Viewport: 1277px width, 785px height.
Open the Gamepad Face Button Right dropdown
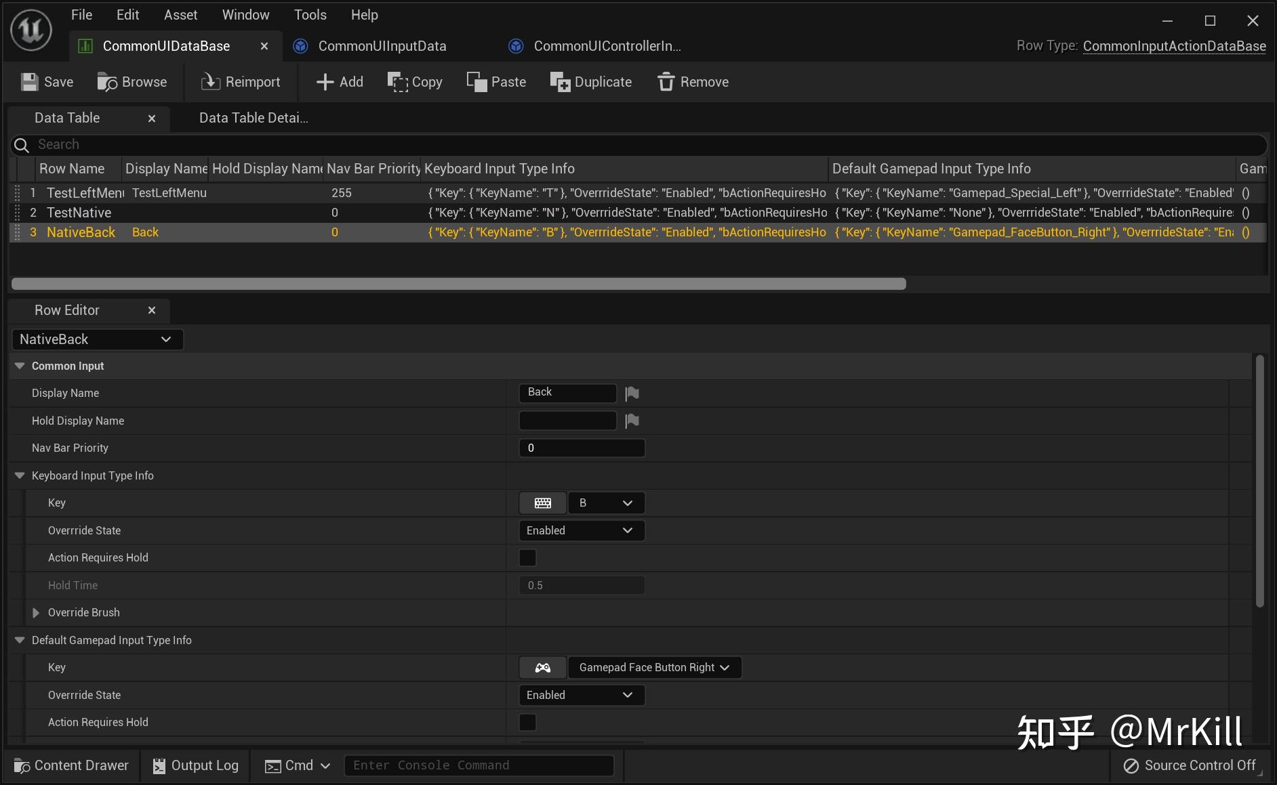[x=654, y=668]
